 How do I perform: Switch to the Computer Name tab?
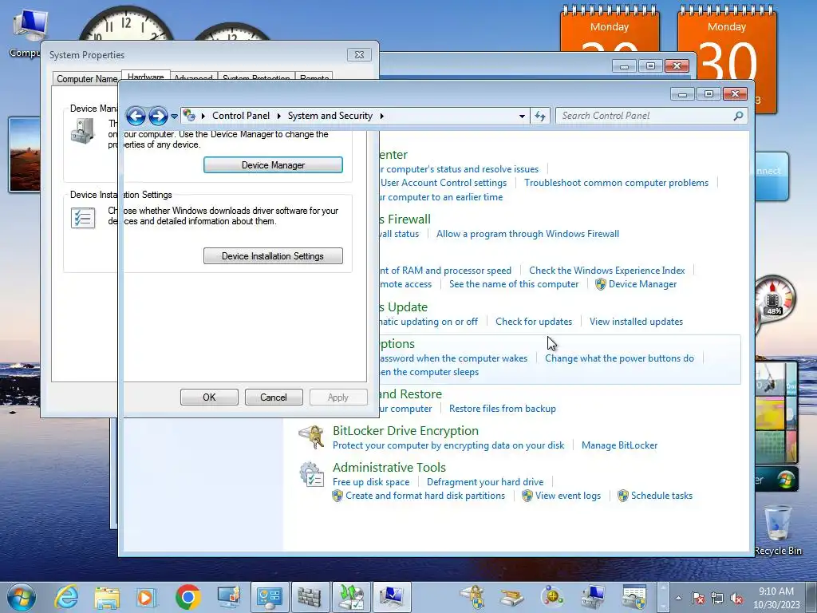[x=87, y=79]
